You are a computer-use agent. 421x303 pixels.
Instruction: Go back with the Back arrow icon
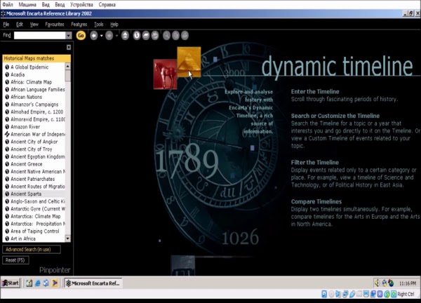pyautogui.click(x=94, y=36)
